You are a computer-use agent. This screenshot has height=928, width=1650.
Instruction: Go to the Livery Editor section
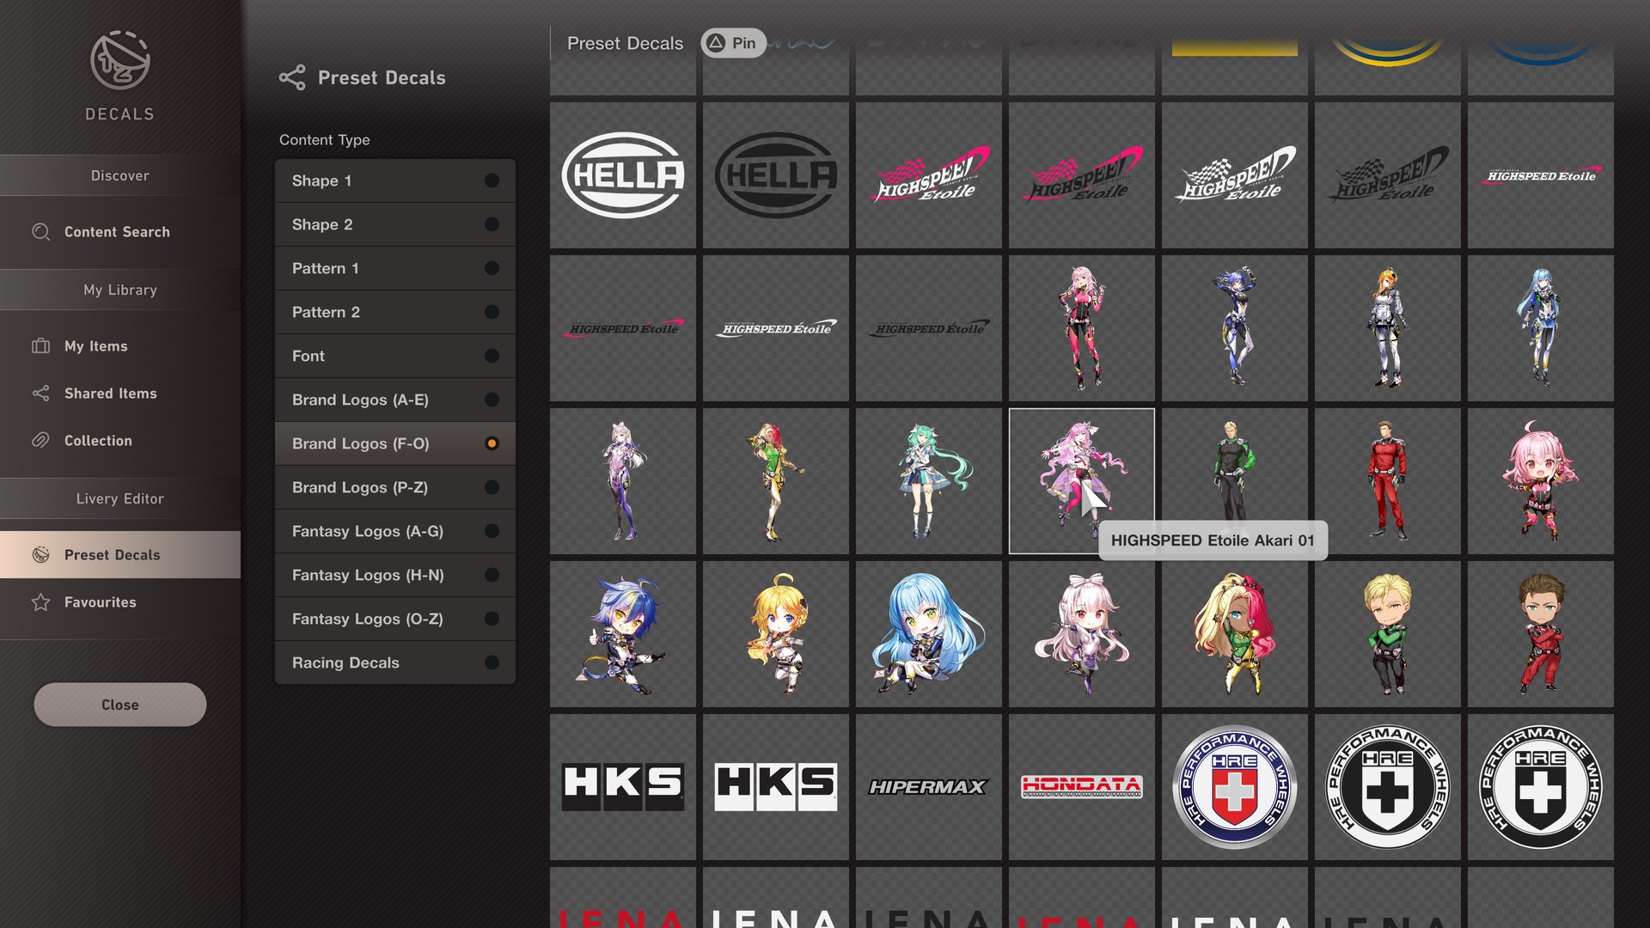click(119, 498)
